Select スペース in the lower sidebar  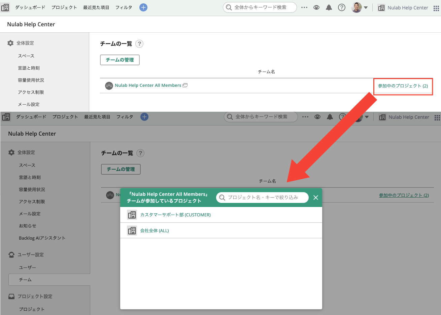click(x=27, y=165)
